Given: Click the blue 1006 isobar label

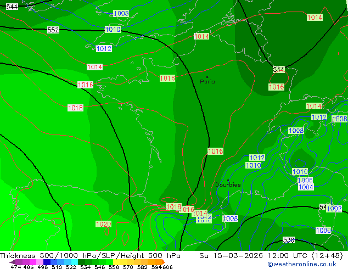Looking at the screenshot, I should [305, 180].
